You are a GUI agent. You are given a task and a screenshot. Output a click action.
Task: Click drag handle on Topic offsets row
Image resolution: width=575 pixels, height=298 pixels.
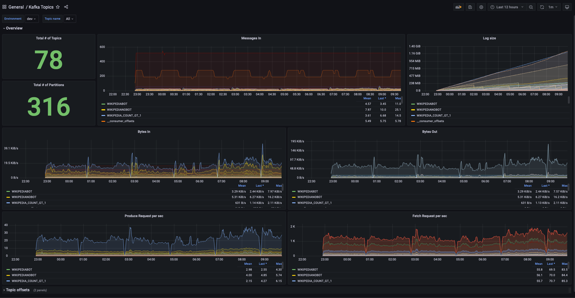click(570, 290)
